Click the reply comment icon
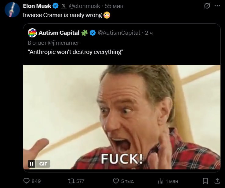 click(x=27, y=181)
